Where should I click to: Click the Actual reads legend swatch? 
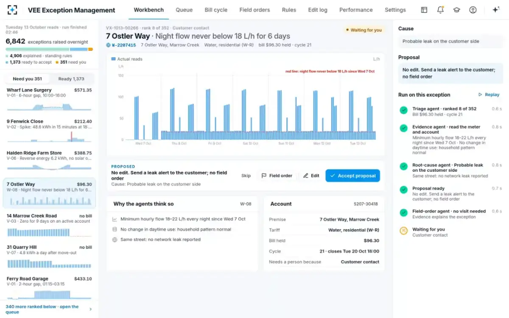click(x=113, y=59)
